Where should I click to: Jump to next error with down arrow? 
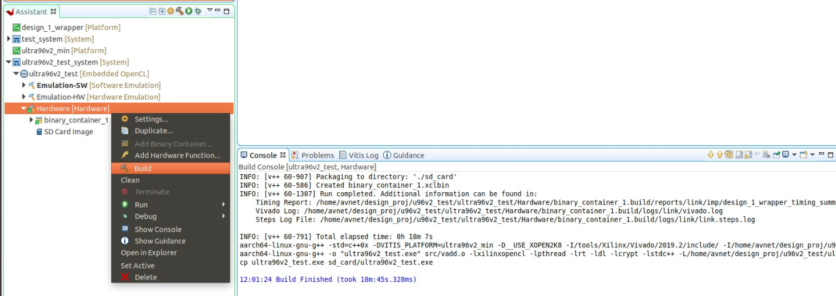point(711,155)
